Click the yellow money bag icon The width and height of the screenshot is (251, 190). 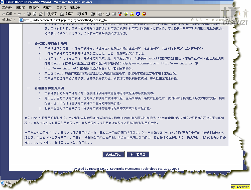click(132, 14)
